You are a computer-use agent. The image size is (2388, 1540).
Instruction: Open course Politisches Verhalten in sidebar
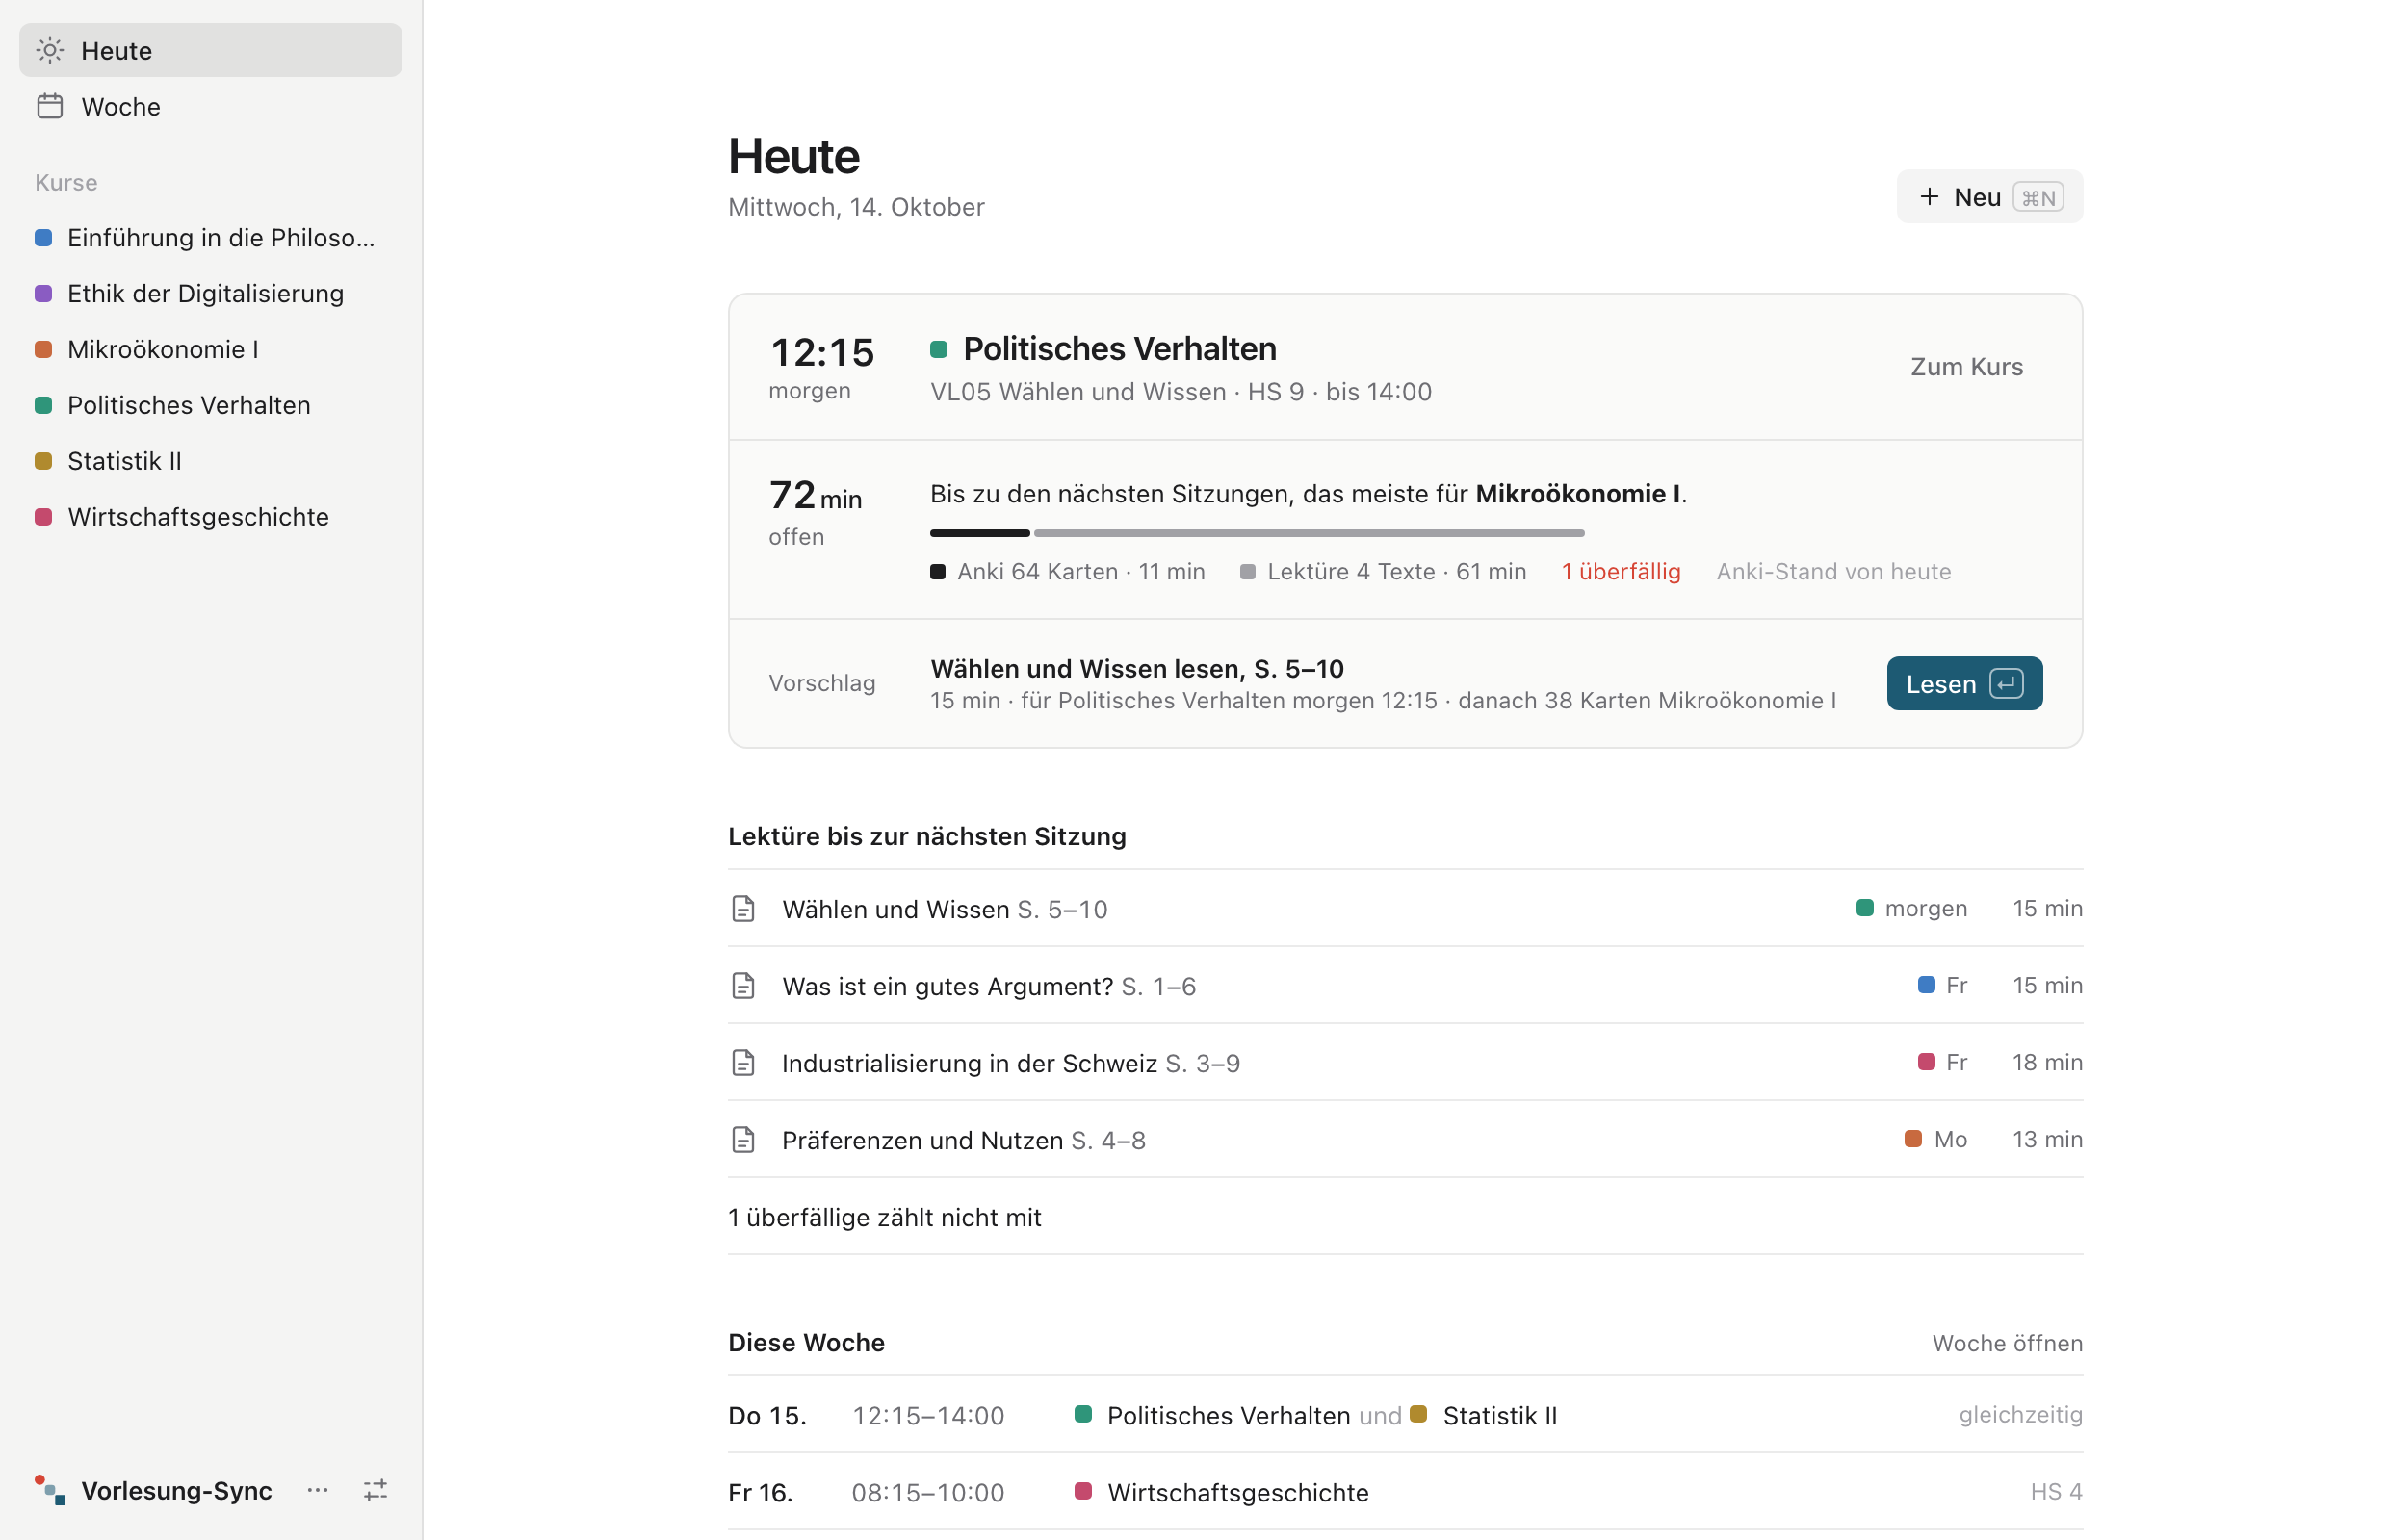tap(210, 405)
